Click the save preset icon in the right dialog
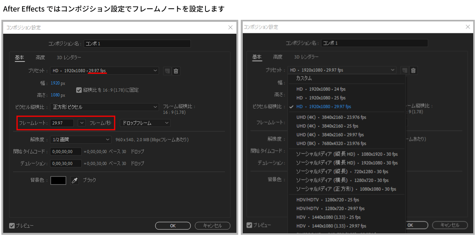The image size is (476, 238). [x=404, y=70]
